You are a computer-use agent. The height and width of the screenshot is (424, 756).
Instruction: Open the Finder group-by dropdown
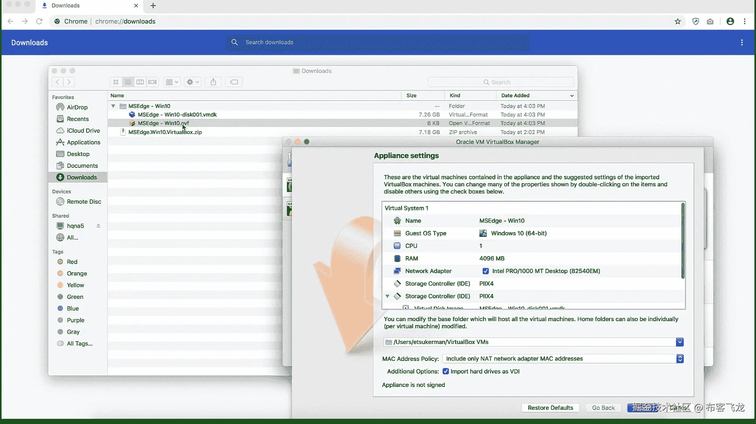[x=172, y=82]
